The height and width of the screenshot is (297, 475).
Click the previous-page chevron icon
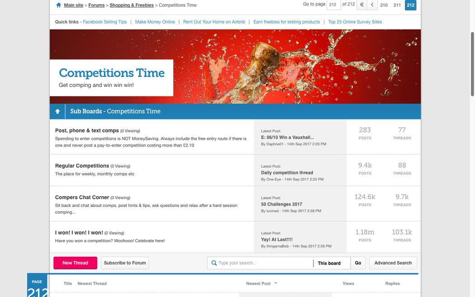pyautogui.click(x=372, y=5)
